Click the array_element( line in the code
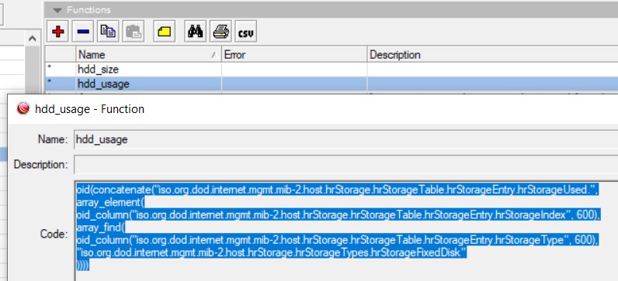This screenshot has height=281, width=618. pos(111,202)
